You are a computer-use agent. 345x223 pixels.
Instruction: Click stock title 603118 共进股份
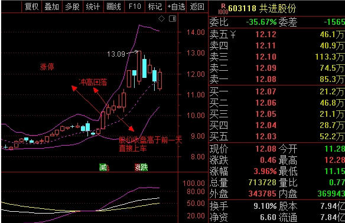coord(262,9)
